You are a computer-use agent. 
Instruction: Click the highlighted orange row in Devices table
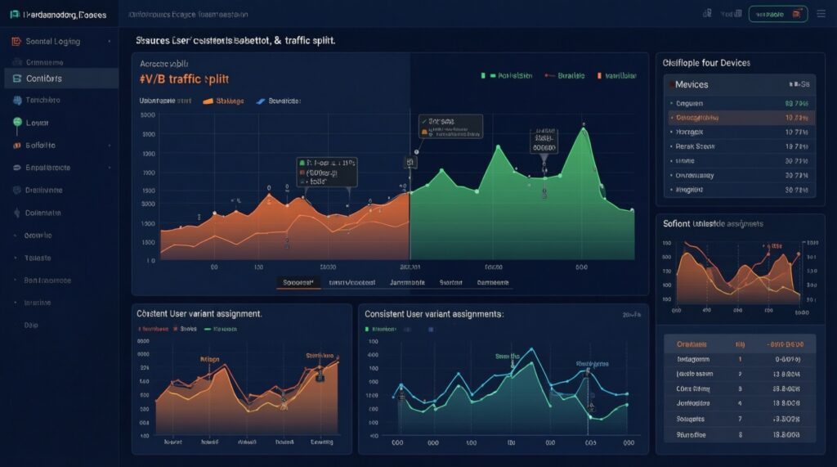740,118
